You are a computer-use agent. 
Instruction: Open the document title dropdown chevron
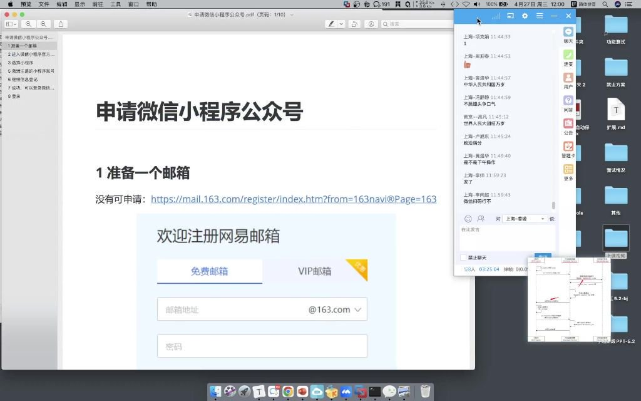(292, 15)
